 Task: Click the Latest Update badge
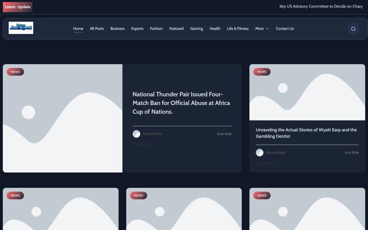point(17,7)
